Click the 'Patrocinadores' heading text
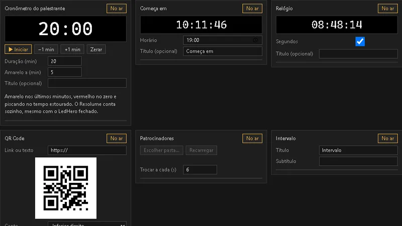 pos(157,139)
